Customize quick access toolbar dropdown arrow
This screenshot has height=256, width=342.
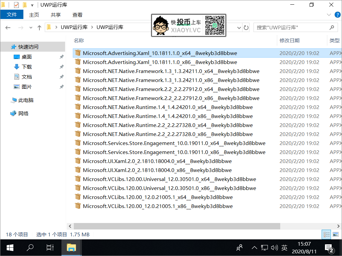coord(32,5)
